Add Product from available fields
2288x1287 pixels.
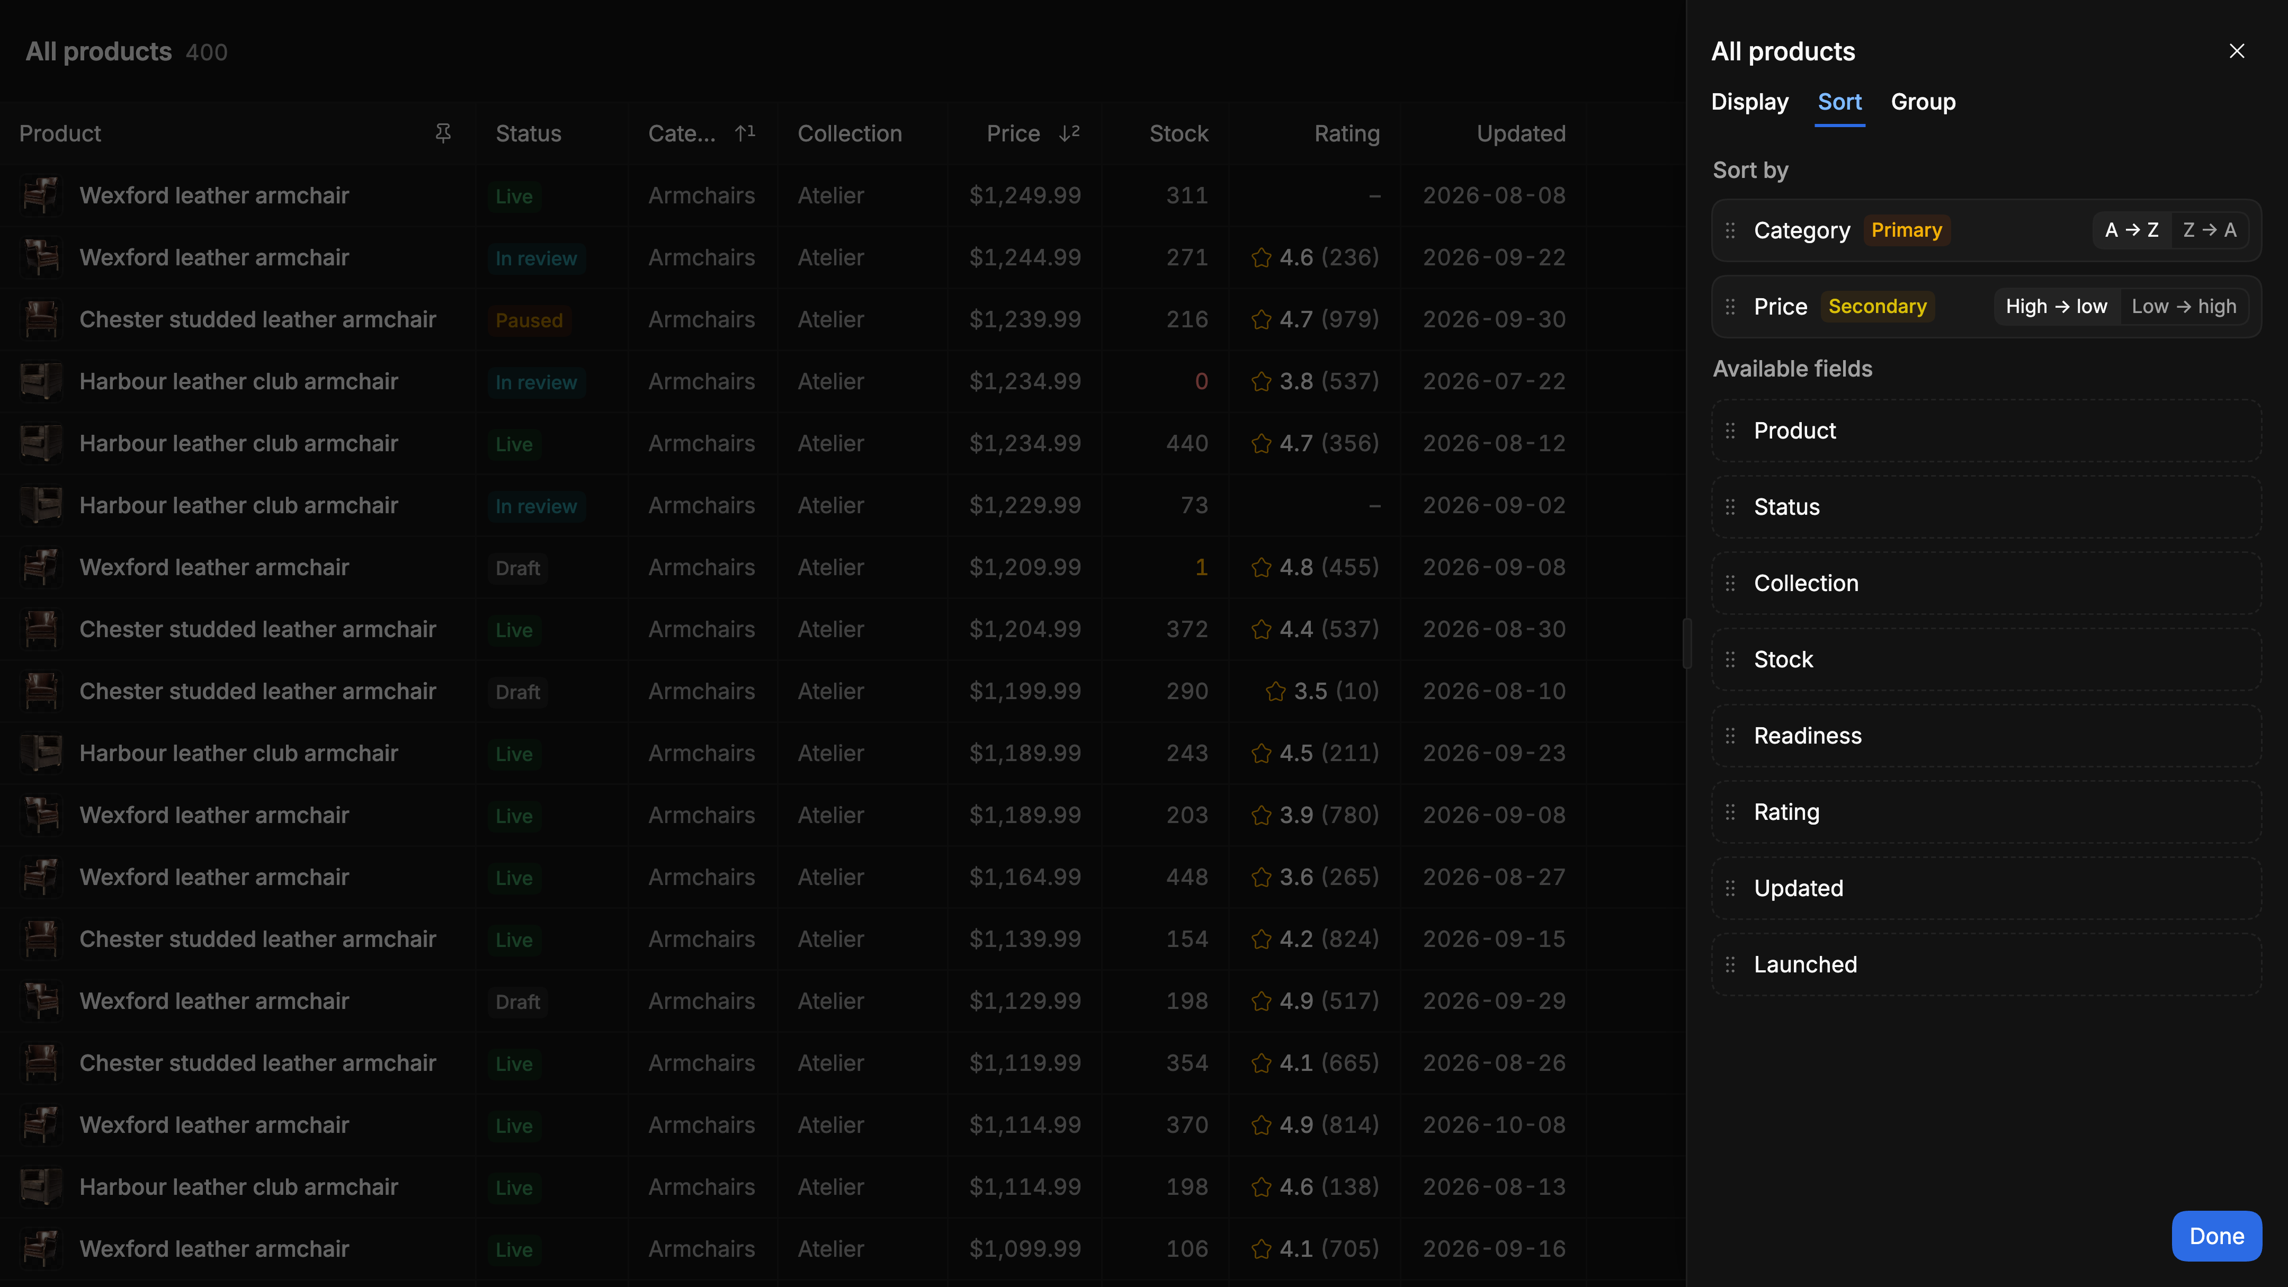[x=1986, y=431]
